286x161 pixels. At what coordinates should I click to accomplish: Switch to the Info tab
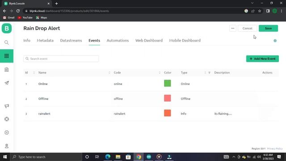coord(27,41)
